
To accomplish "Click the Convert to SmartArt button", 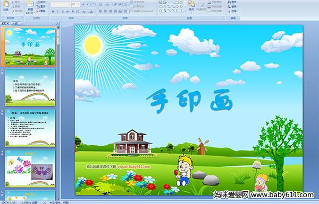I will [143, 11].
